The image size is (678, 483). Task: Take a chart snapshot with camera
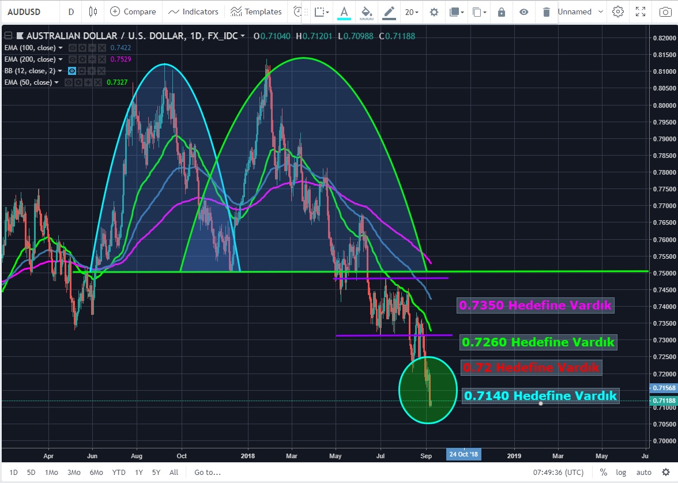pyautogui.click(x=665, y=12)
